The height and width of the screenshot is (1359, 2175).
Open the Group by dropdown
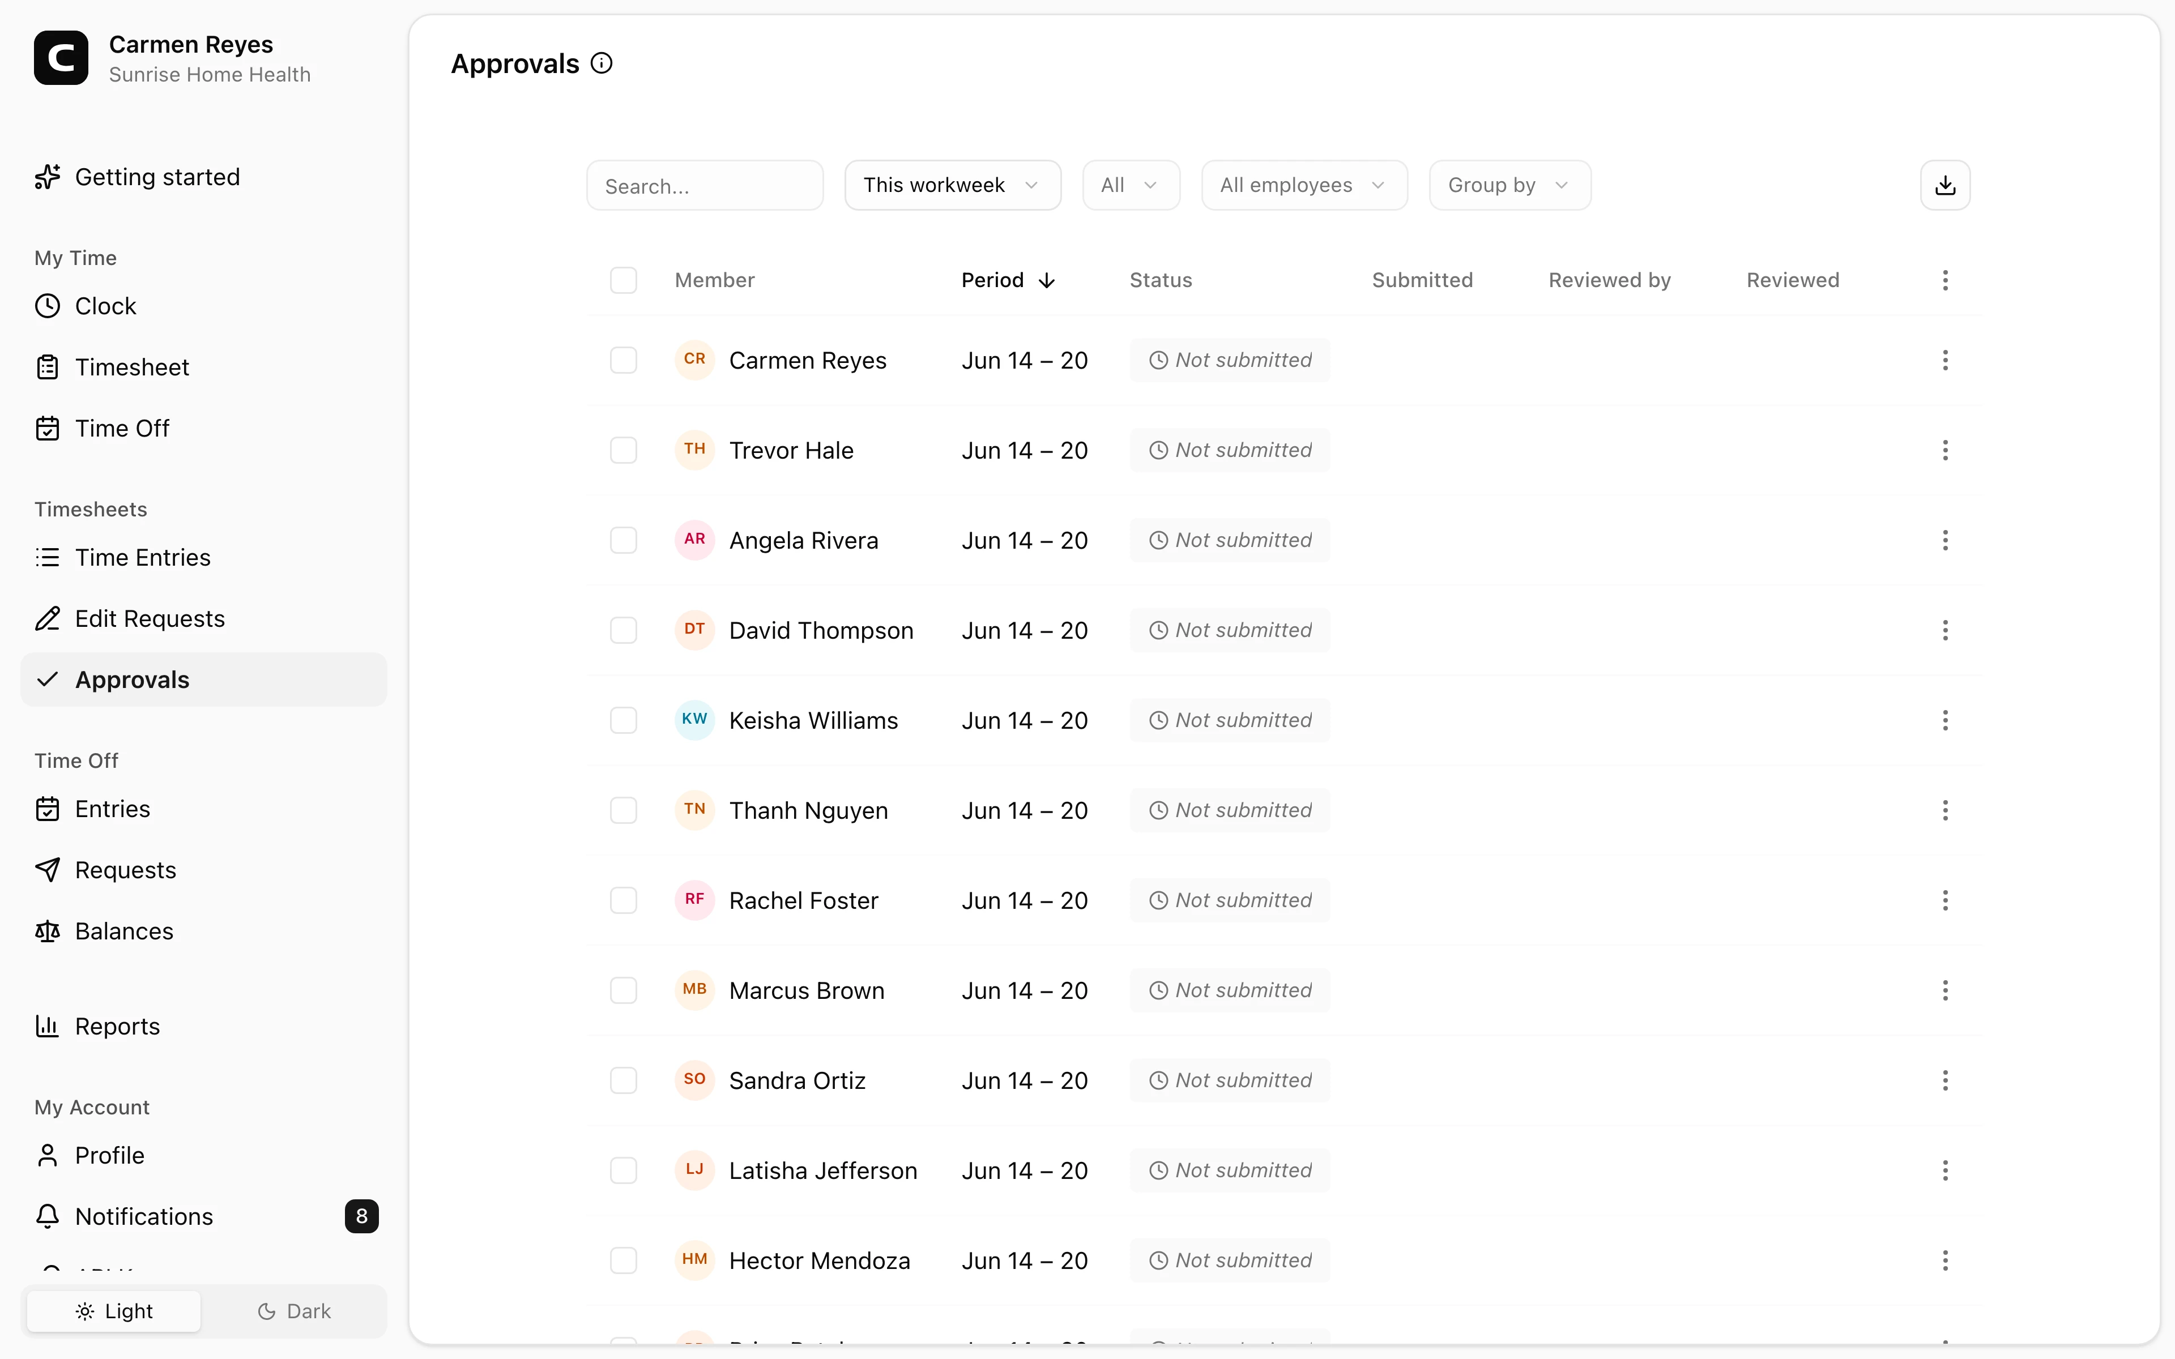(x=1510, y=185)
